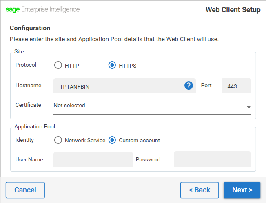
Task: Click the Configuration heading
Action: point(30,28)
